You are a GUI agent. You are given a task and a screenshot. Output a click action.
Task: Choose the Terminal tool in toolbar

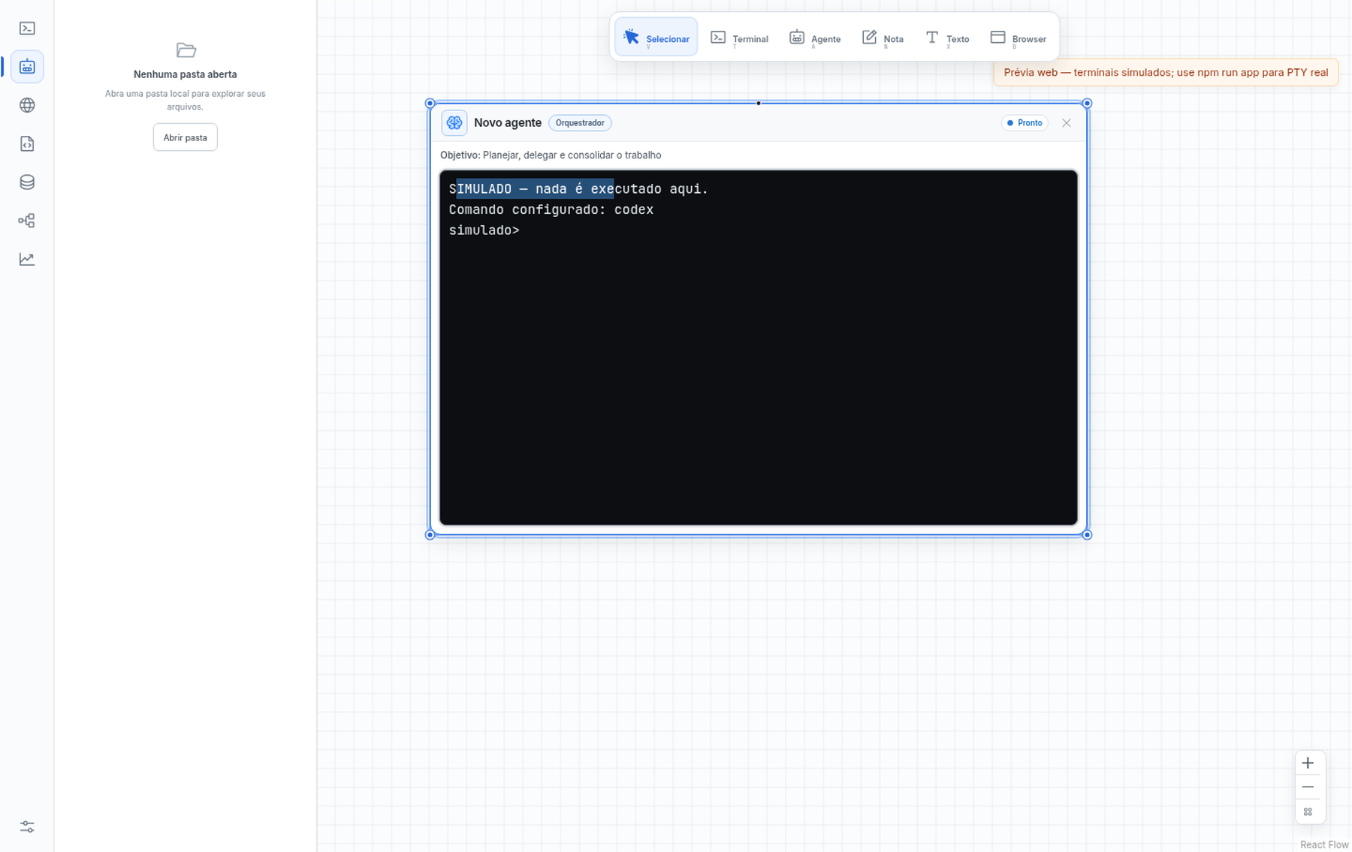pyautogui.click(x=739, y=38)
